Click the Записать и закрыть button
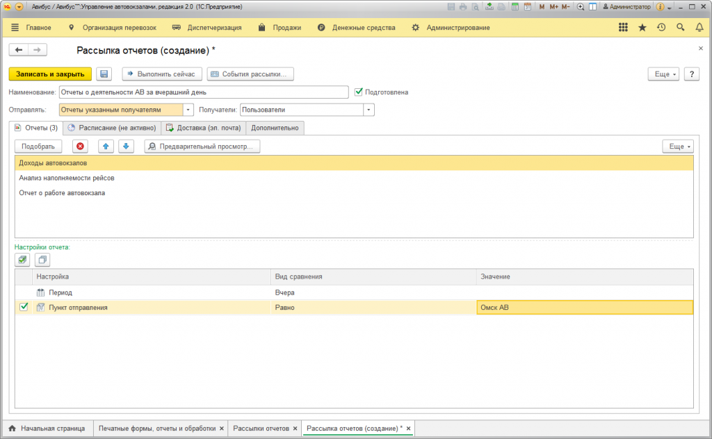 pos(50,74)
